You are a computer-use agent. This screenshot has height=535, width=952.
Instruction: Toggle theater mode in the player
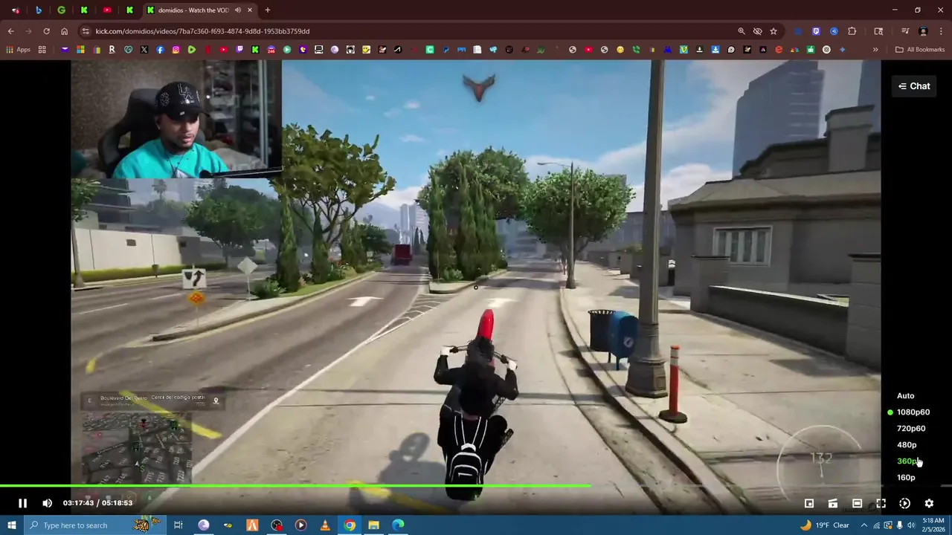pyautogui.click(x=857, y=503)
